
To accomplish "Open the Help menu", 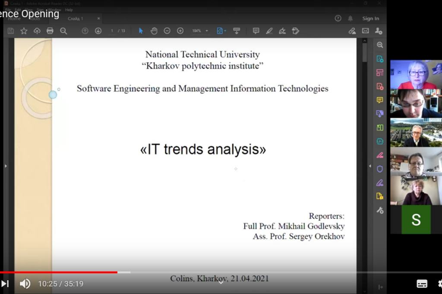I will click(x=69, y=9).
